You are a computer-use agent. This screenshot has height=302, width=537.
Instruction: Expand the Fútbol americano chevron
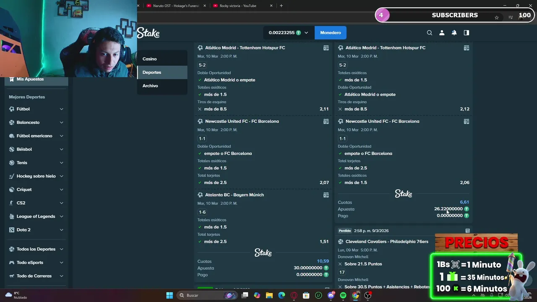point(61,136)
